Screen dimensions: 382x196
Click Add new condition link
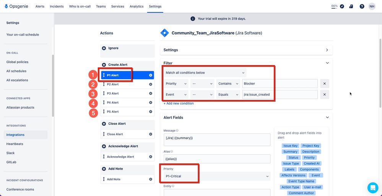[179, 103]
